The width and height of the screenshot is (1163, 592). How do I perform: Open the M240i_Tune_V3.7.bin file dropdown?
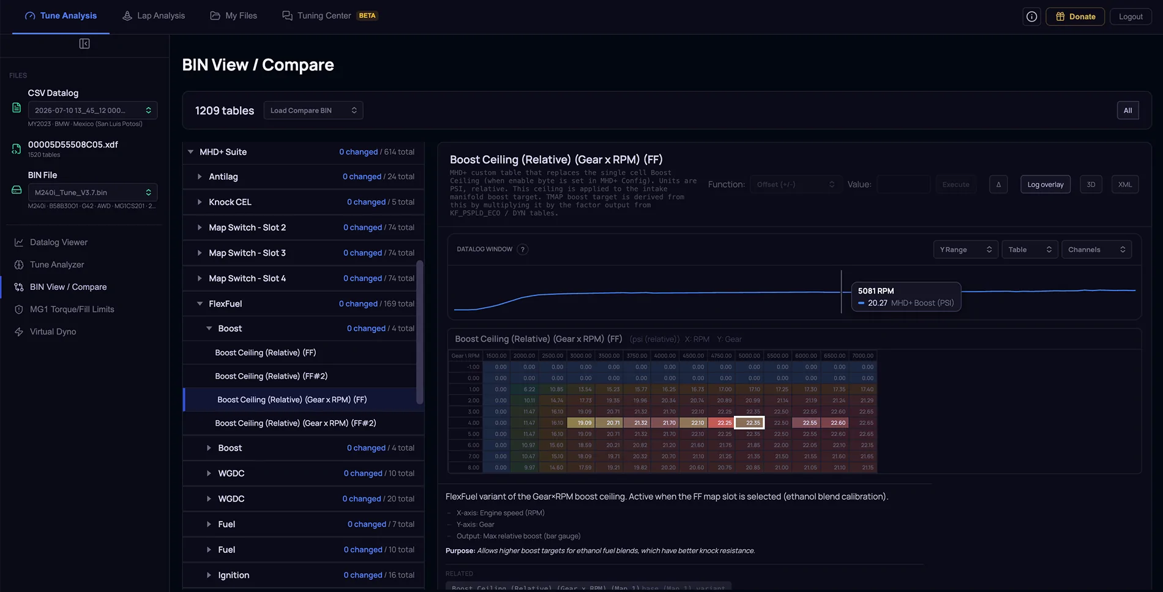pyautogui.click(x=93, y=192)
